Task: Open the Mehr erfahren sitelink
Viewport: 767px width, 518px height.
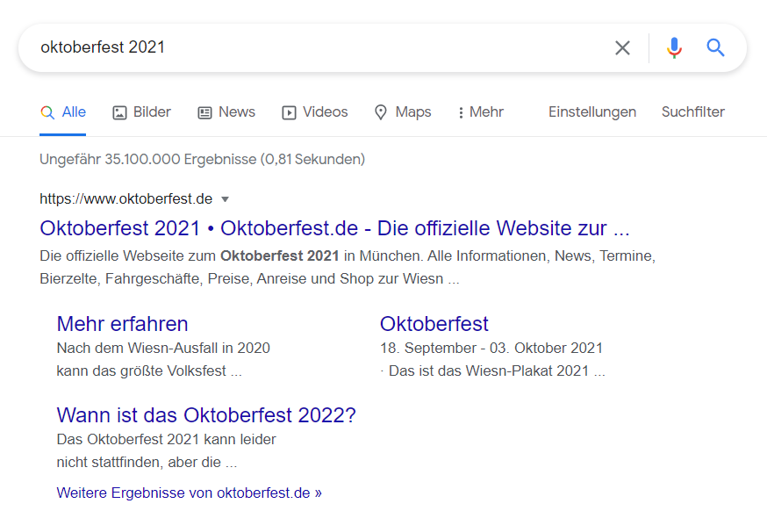Action: [x=122, y=324]
